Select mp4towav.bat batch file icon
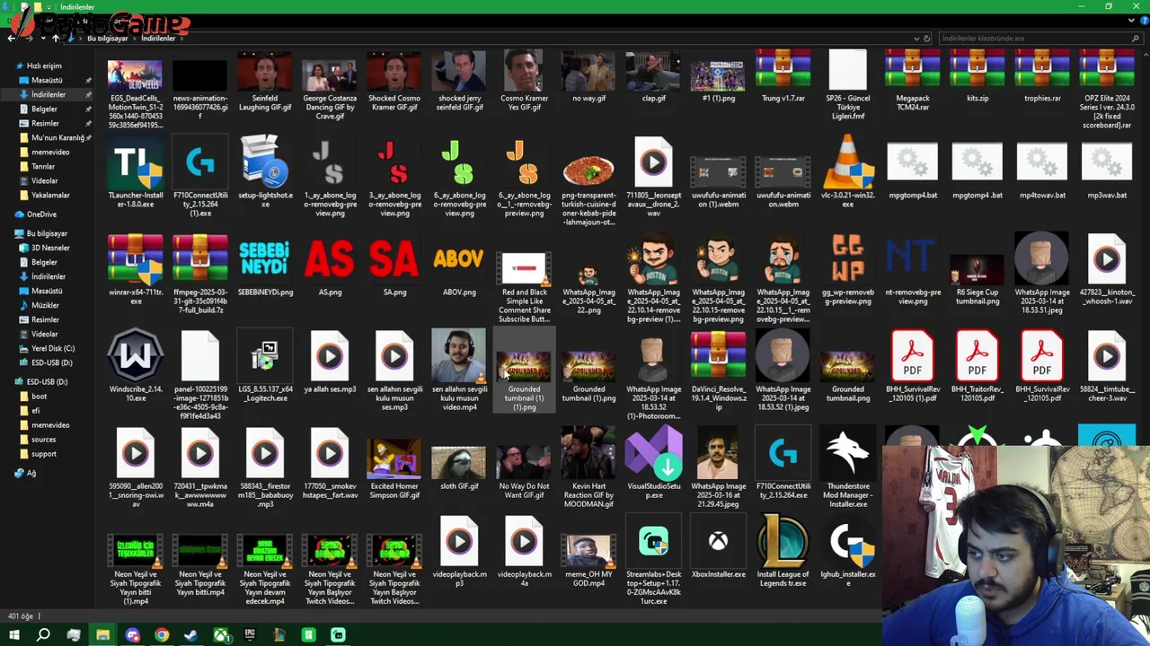 pyautogui.click(x=1041, y=162)
